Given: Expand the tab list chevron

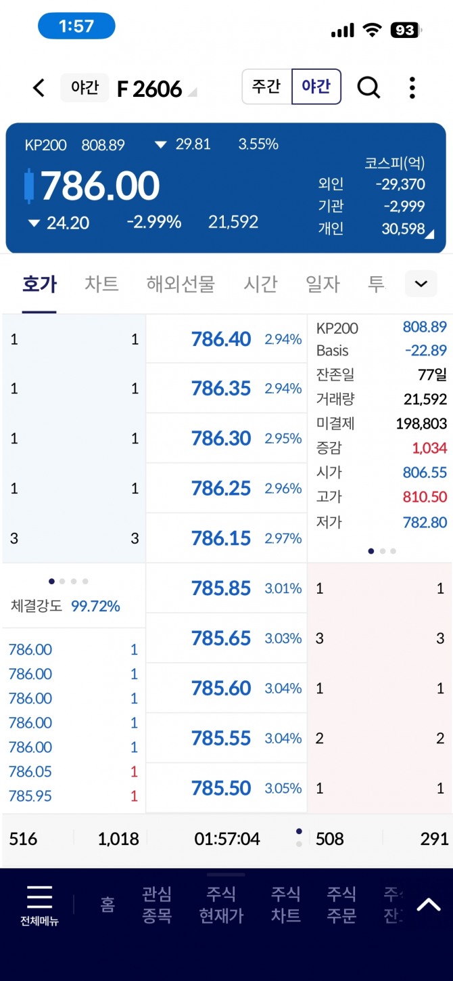Looking at the screenshot, I should click(421, 284).
